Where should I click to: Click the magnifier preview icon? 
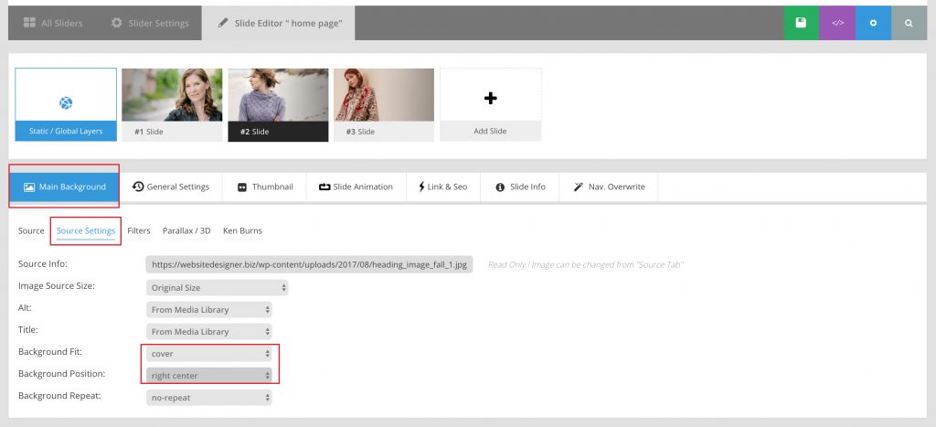[x=909, y=23]
